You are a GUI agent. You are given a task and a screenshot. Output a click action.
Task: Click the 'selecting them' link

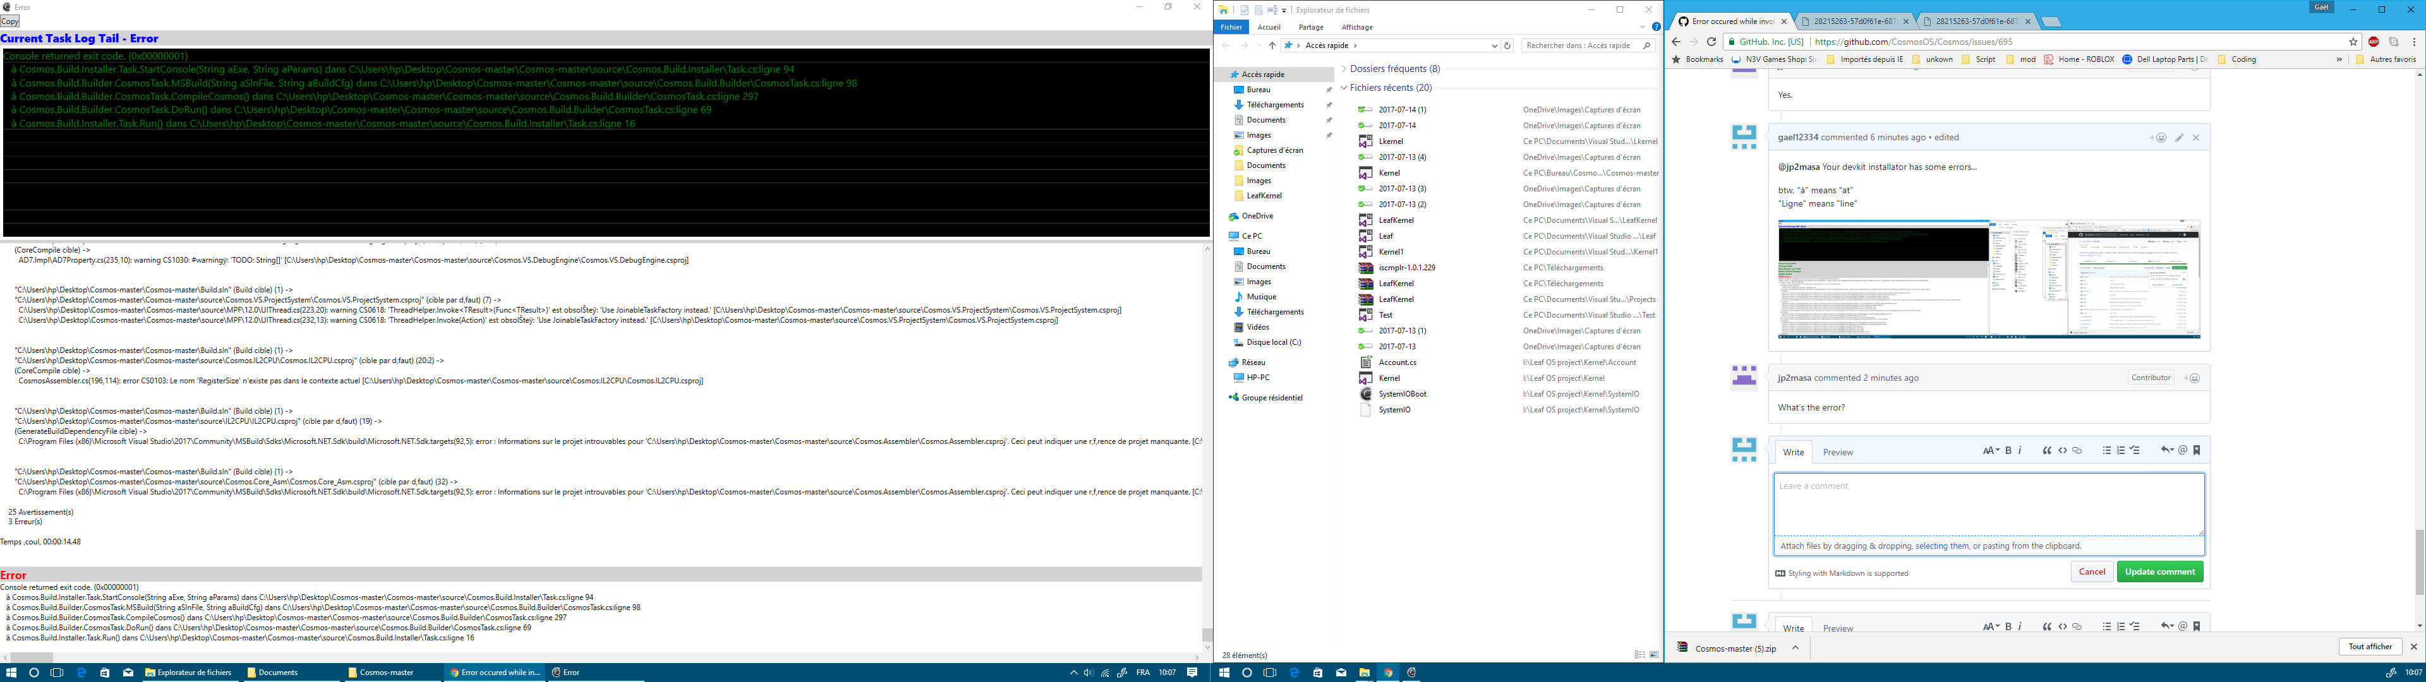tap(1941, 546)
